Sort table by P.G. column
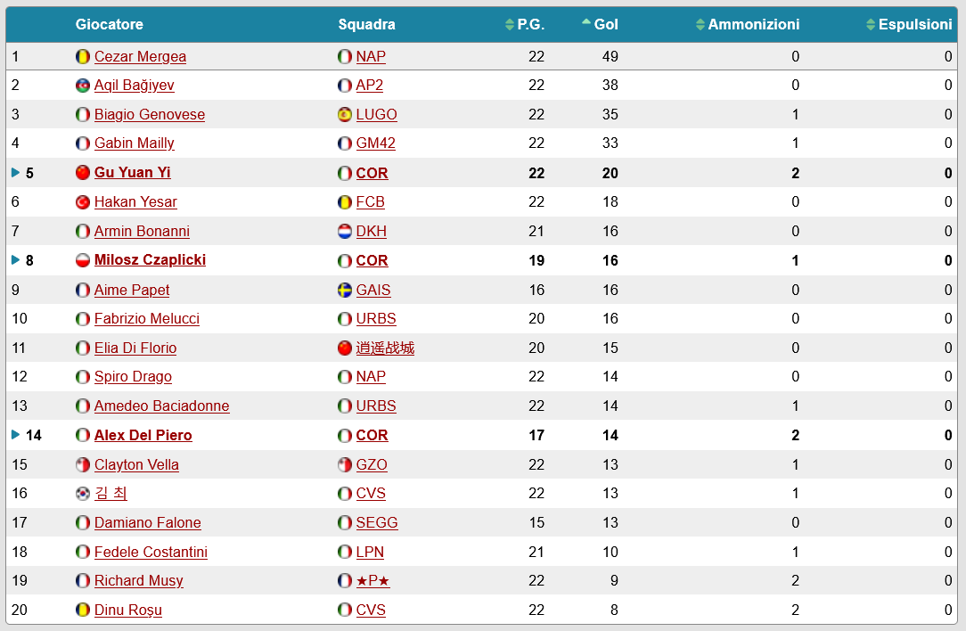The image size is (966, 631). point(526,25)
